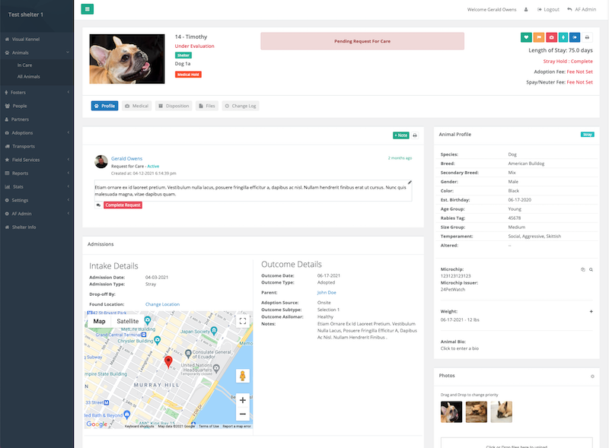Image resolution: width=609 pixels, height=448 pixels.
Task: Open Photos panel gear settings
Action: (592, 377)
